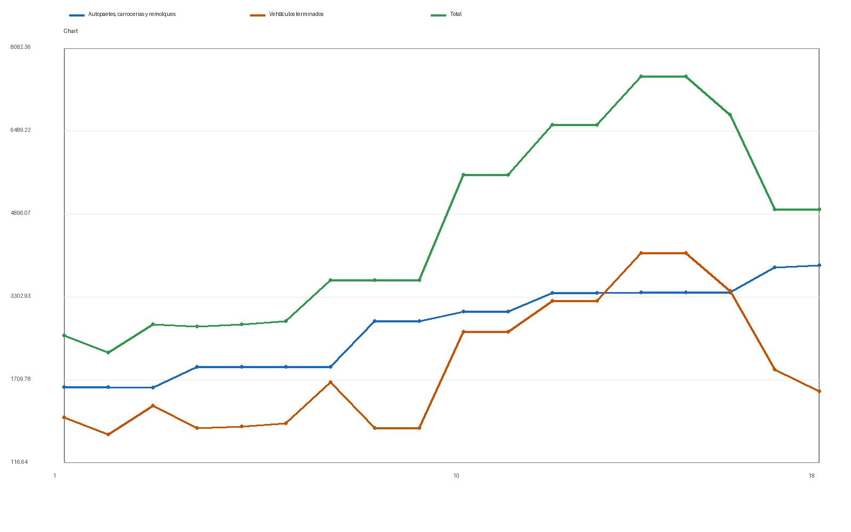Click the final point of the blue line
Image resolution: width=851 pixels, height=532 pixels.
[819, 265]
